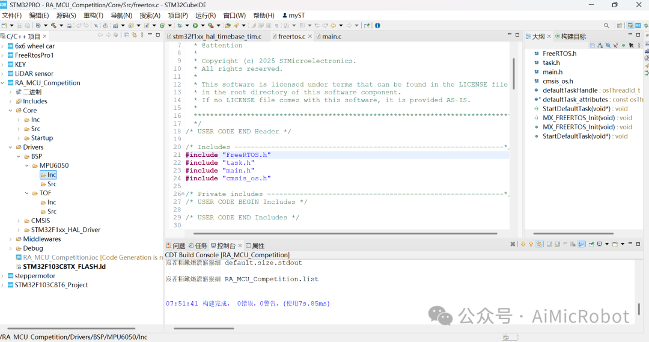
Task: Click the Open Console icon
Action: tap(615, 244)
